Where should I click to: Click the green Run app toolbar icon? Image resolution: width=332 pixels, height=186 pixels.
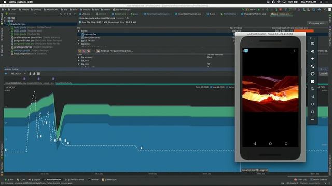click(x=259, y=10)
